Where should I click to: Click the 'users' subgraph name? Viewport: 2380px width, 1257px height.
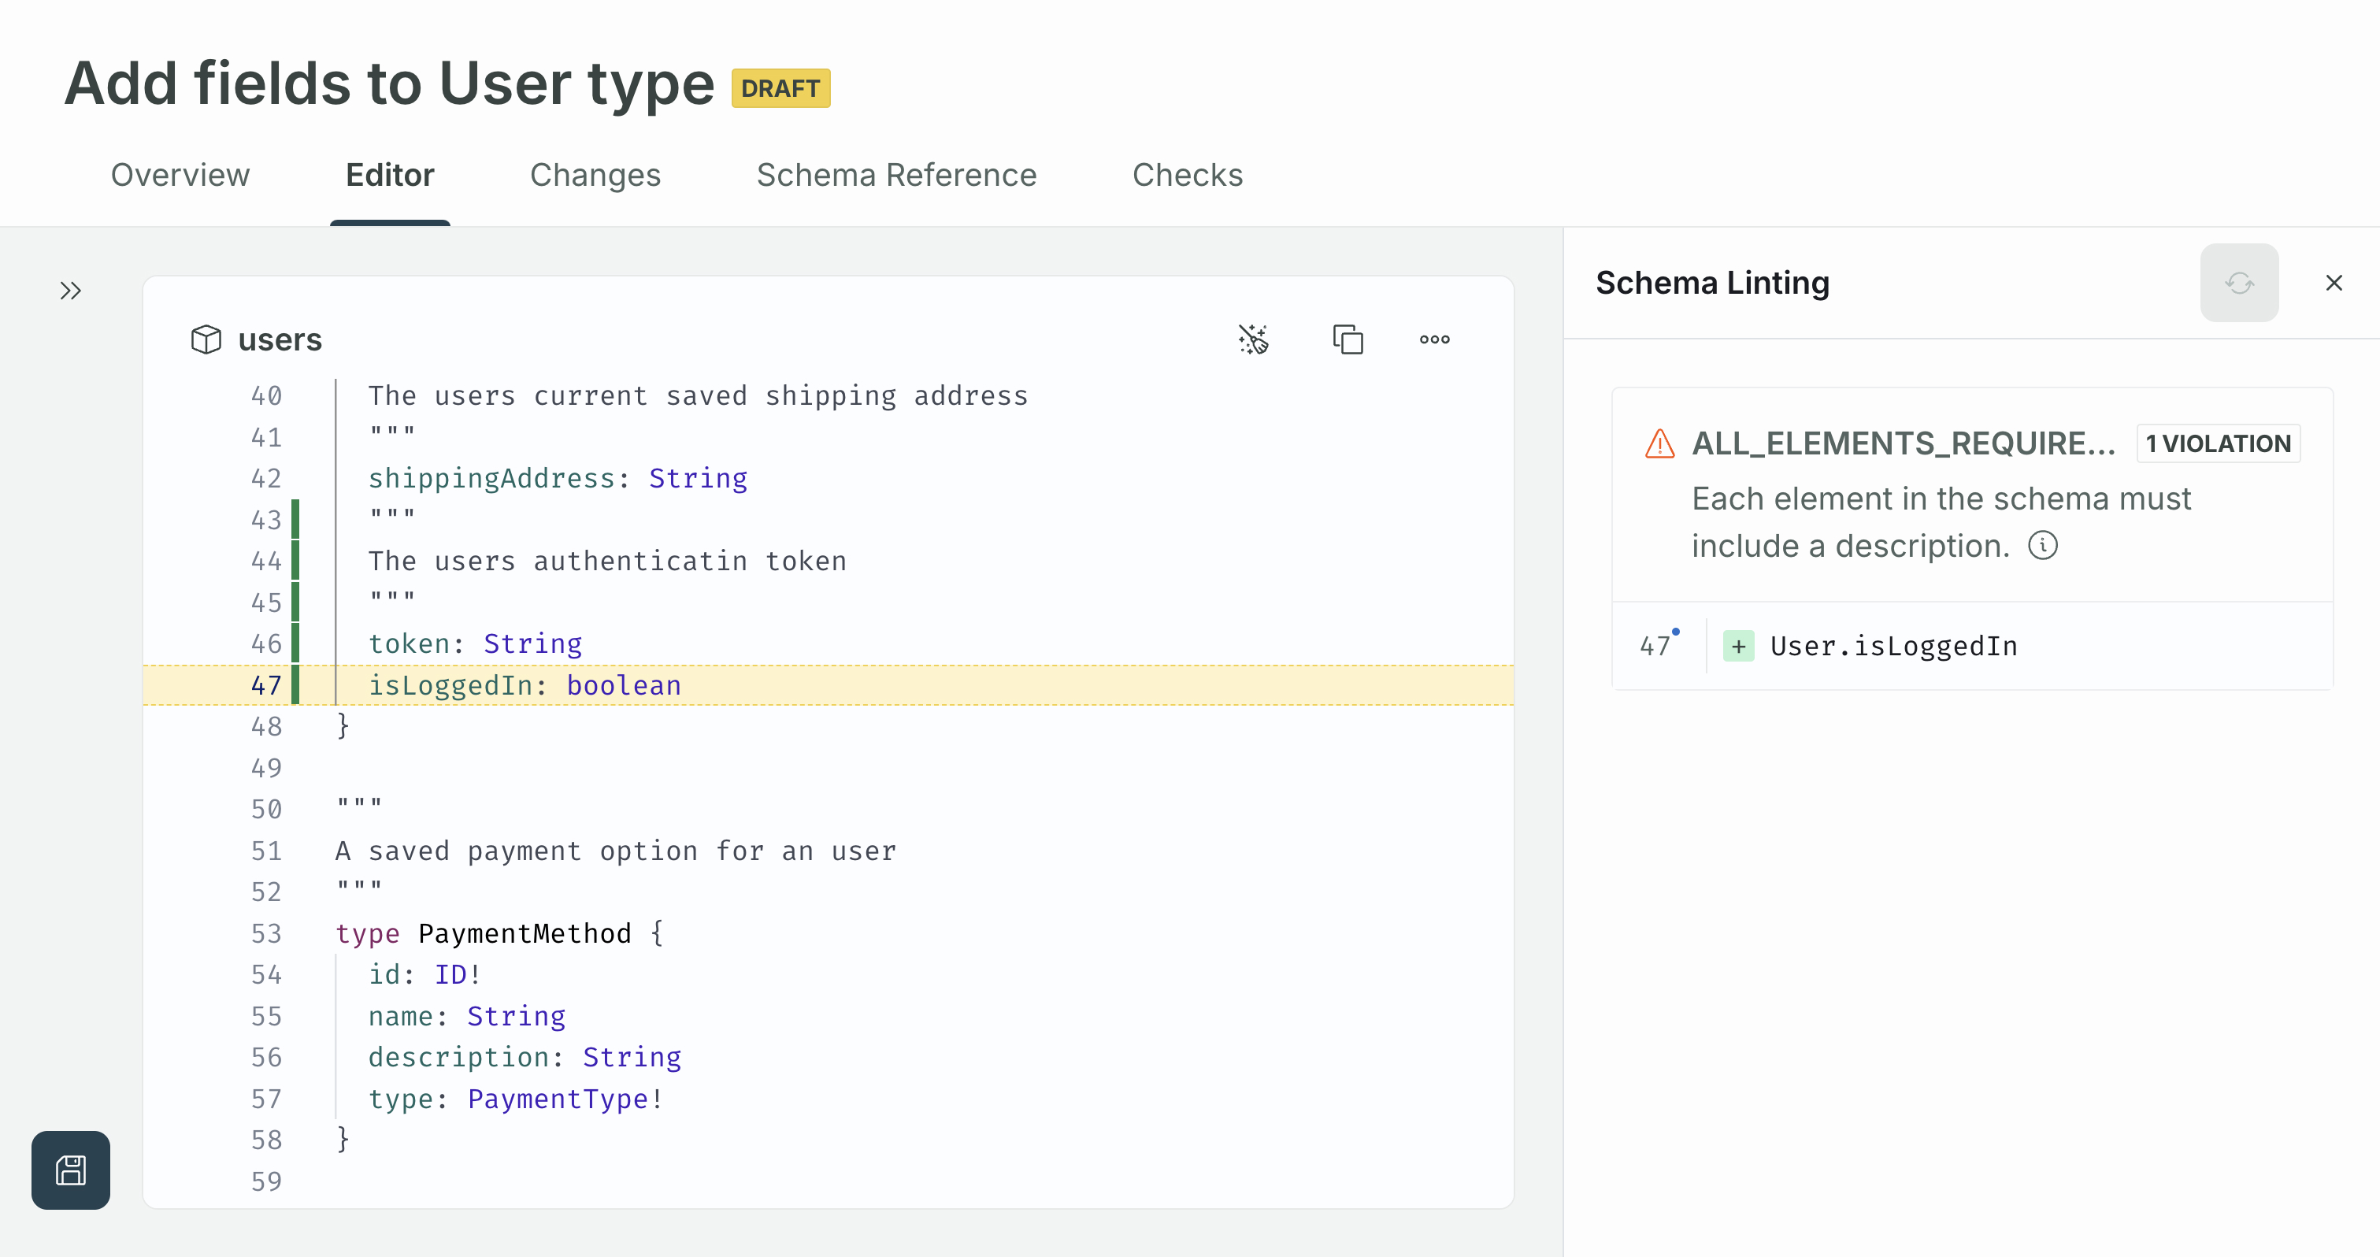coord(280,339)
